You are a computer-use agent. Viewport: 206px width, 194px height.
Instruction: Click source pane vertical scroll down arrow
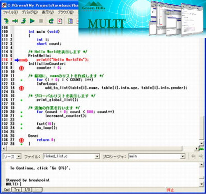202,143
